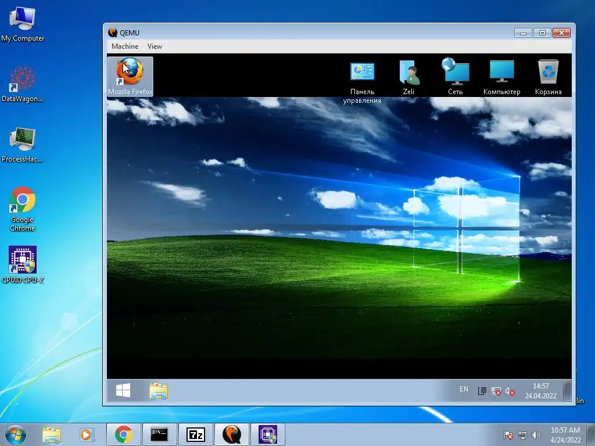
Task: Switch to Command Prompt on host taskbar
Action: pos(159,434)
